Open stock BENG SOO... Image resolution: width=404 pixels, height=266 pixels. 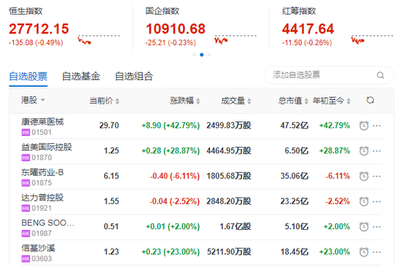[48, 223]
